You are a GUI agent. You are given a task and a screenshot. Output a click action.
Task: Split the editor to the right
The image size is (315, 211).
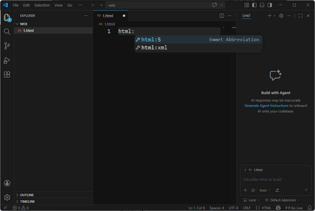pos(222,16)
